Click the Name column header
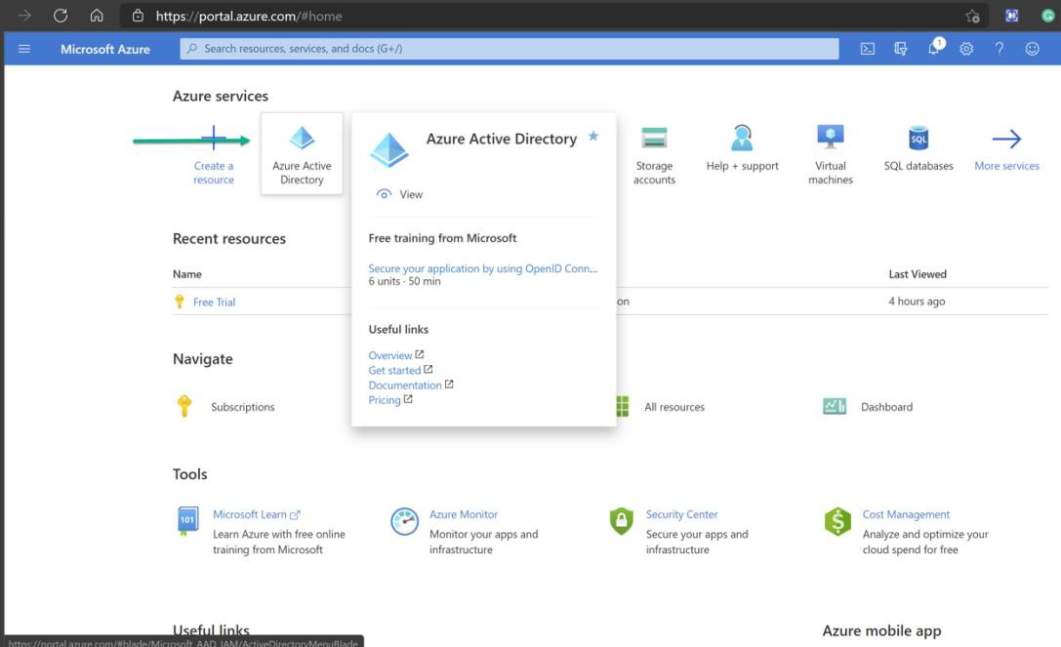The width and height of the screenshot is (1061, 647). [x=186, y=274]
